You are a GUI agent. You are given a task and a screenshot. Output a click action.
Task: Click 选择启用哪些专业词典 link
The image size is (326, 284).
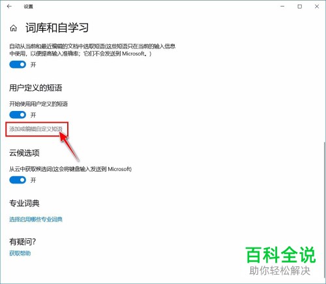[x=36, y=219]
